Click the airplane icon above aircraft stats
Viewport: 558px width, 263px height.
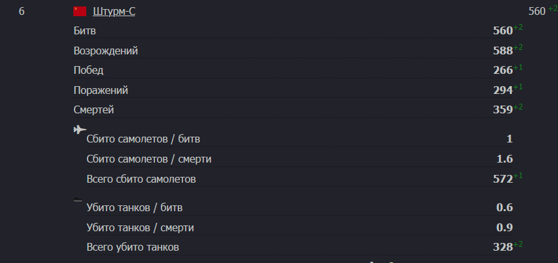point(80,130)
